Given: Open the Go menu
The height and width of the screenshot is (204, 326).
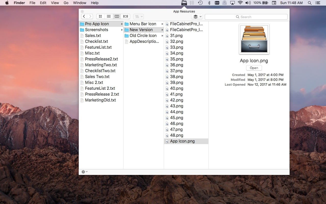Looking at the screenshot, I should tap(66, 3).
